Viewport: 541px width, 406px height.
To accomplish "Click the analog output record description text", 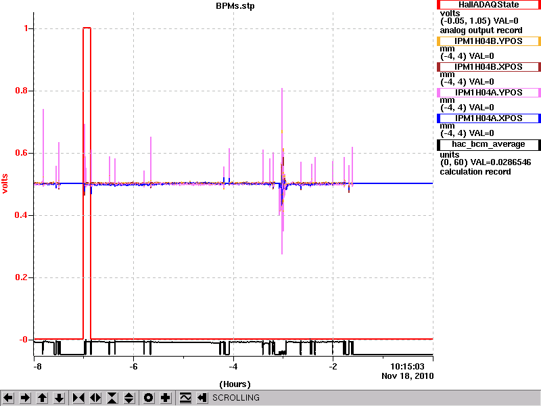I will (x=481, y=30).
